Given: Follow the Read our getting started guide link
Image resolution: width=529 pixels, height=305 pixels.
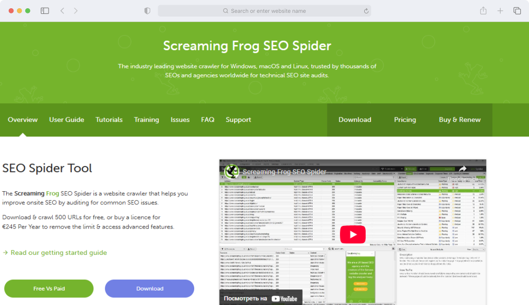Looking at the screenshot, I should (55, 253).
